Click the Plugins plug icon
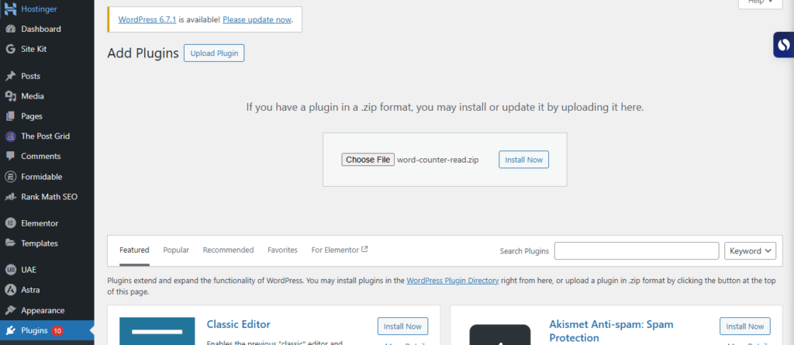794x345 pixels. click(x=10, y=331)
